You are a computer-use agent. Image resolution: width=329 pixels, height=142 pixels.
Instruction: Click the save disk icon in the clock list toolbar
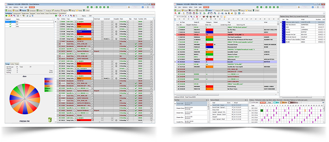(x=18, y=16)
